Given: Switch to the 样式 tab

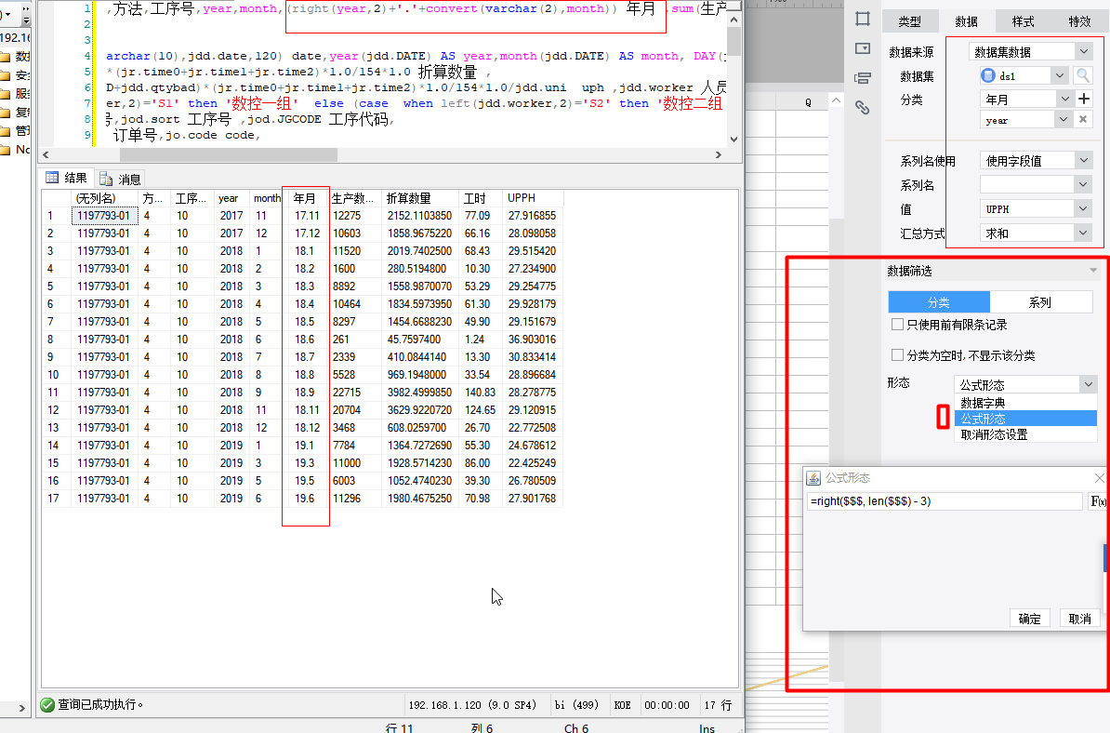Looking at the screenshot, I should tap(1023, 22).
